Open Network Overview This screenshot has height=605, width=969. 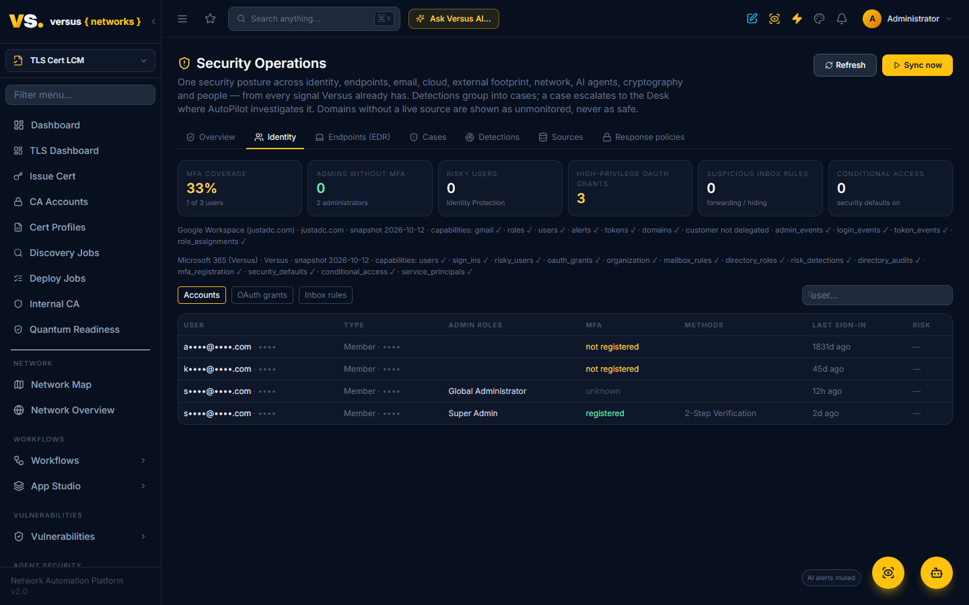[x=80, y=410]
